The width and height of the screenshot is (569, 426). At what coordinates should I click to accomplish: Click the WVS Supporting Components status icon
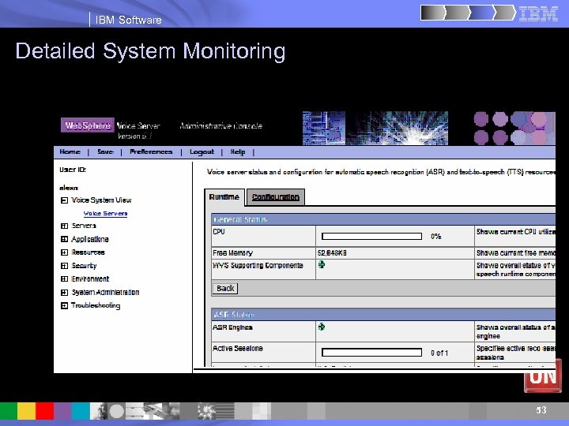(x=322, y=265)
